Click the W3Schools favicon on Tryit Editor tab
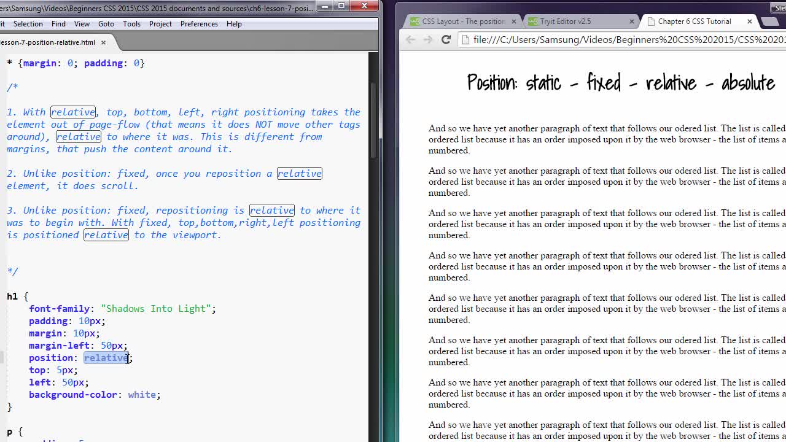This screenshot has height=442, width=786. (x=533, y=21)
